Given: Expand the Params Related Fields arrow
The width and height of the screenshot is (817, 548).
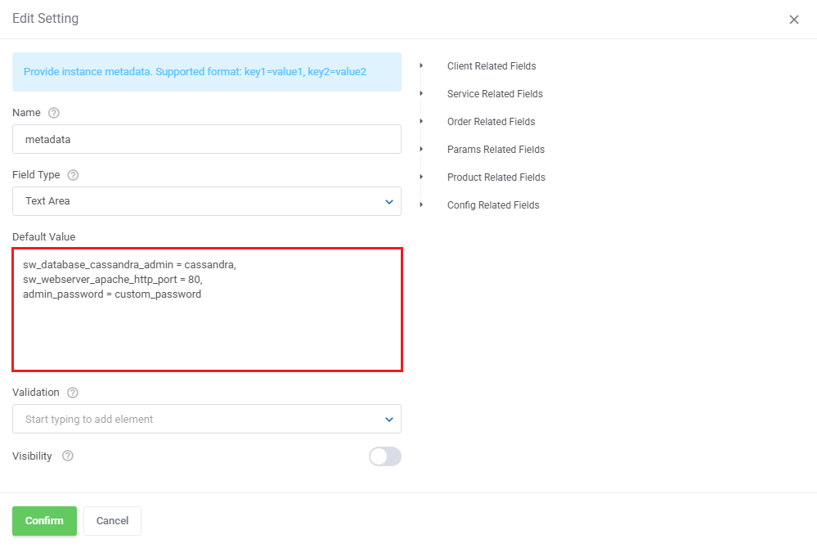Looking at the screenshot, I should coord(422,149).
